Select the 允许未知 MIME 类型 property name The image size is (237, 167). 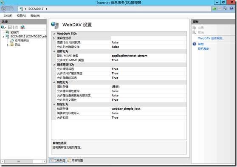tap(70, 60)
